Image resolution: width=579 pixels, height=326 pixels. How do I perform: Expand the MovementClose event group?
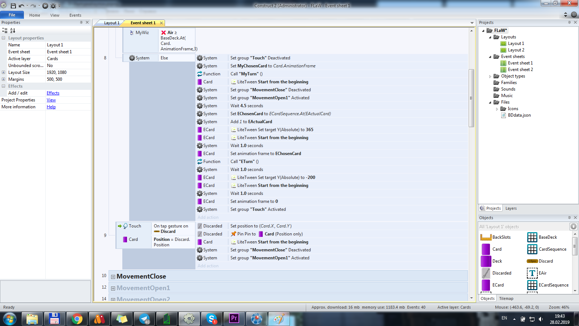point(113,277)
